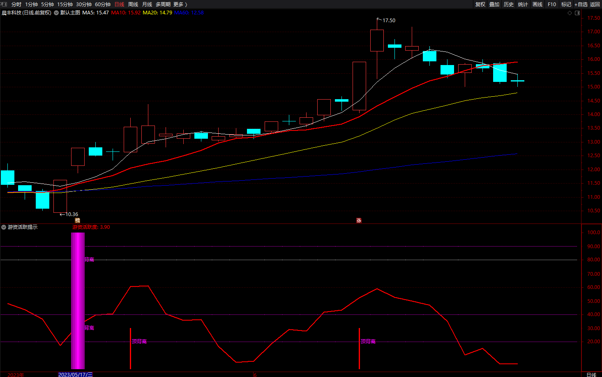Click the first 顶背离 marker label

tap(139, 342)
